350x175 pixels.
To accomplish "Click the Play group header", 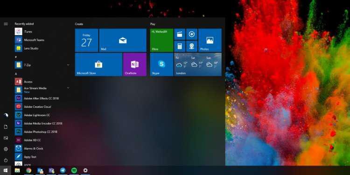I will (x=153, y=24).
